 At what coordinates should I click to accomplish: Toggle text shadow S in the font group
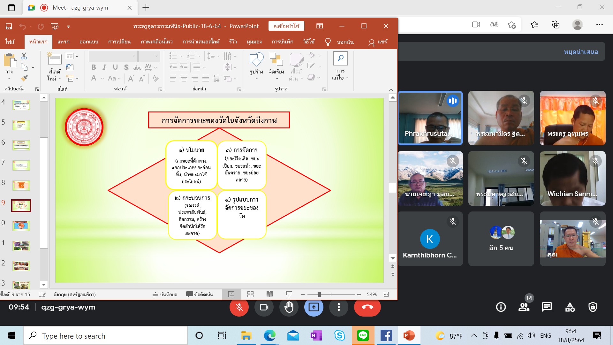point(126,67)
